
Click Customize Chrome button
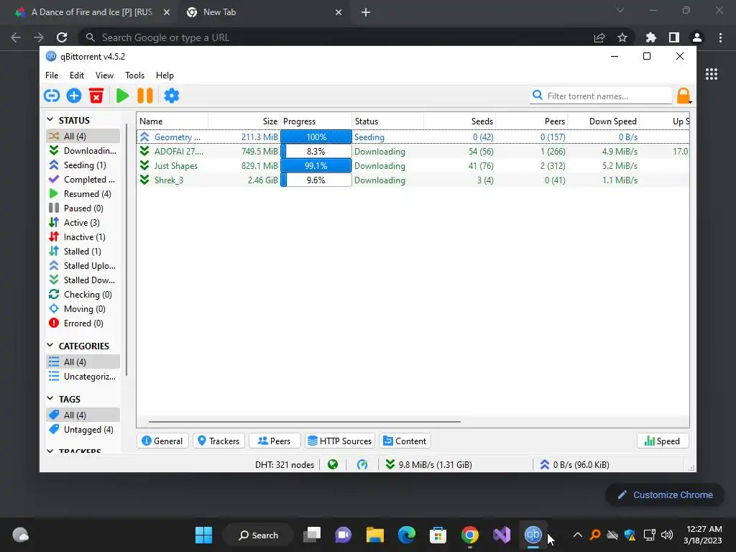point(665,494)
